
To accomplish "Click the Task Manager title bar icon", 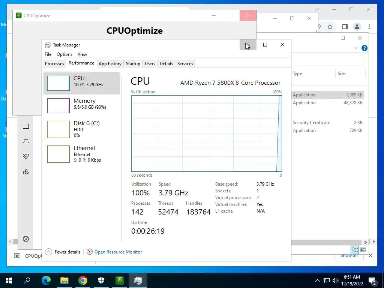I will point(48,45).
